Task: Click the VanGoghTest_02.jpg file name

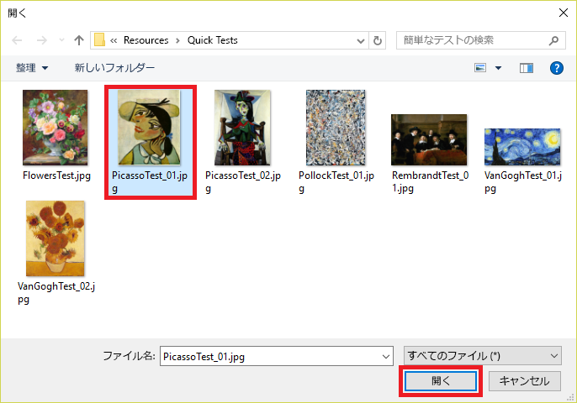Action: coord(56,293)
